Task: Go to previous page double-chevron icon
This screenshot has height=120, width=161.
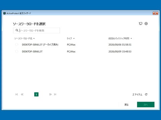Action: [x=22, y=94]
